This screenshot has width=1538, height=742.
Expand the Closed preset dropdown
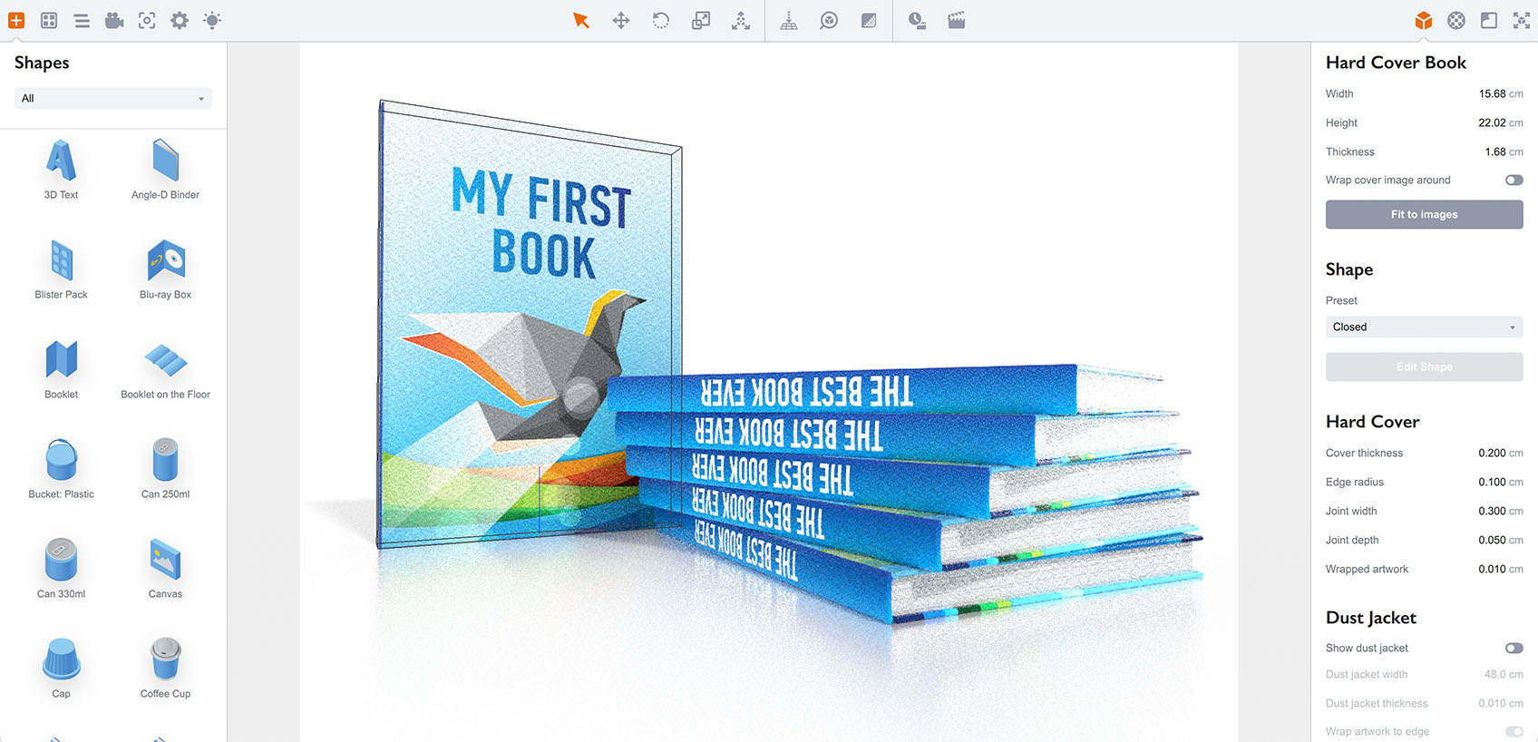point(1424,327)
